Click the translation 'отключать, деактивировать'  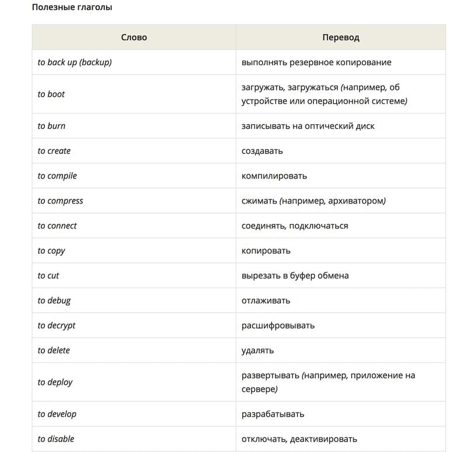(299, 439)
